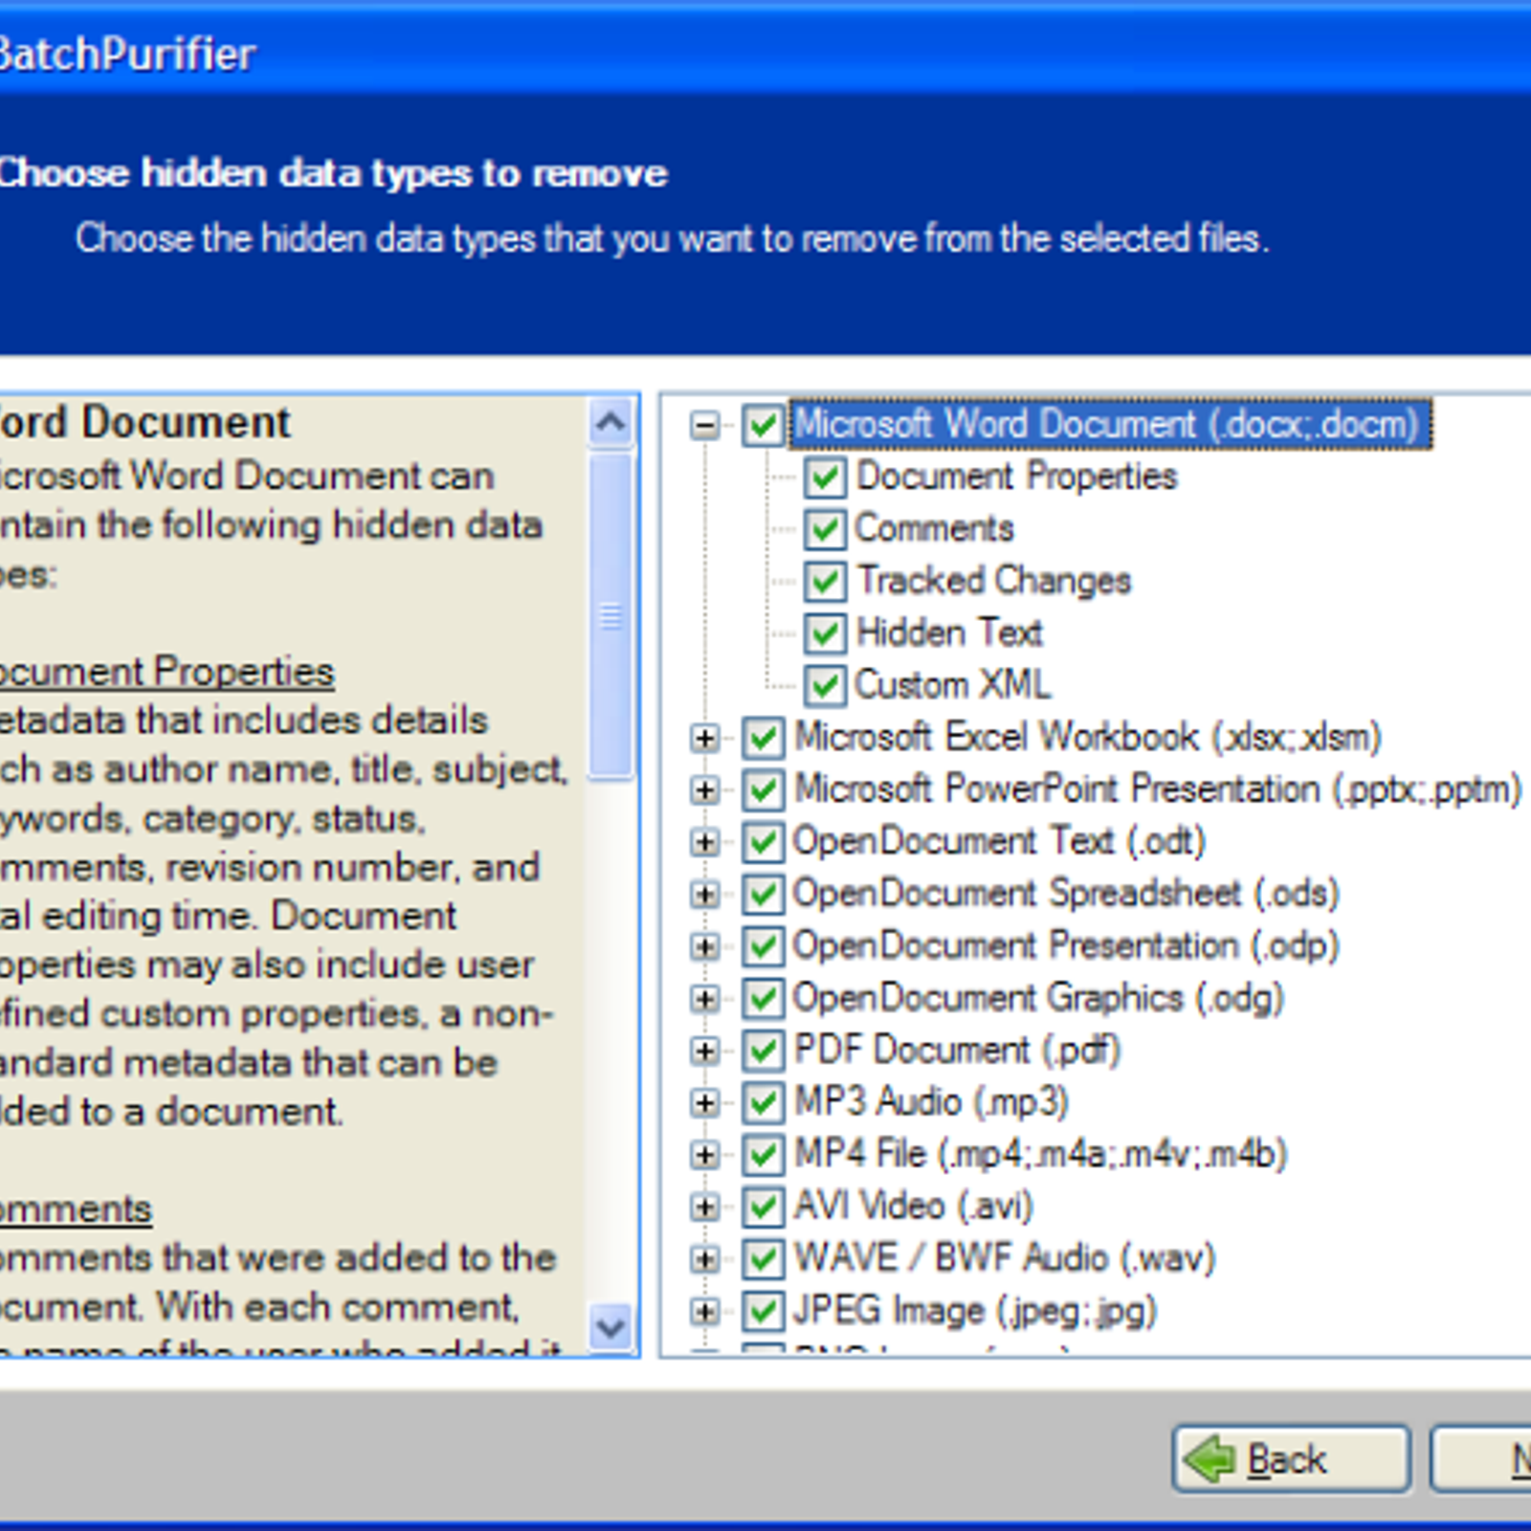Expand the OpenDocument Text (.odt) node
The width and height of the screenshot is (1531, 1531).
705,842
